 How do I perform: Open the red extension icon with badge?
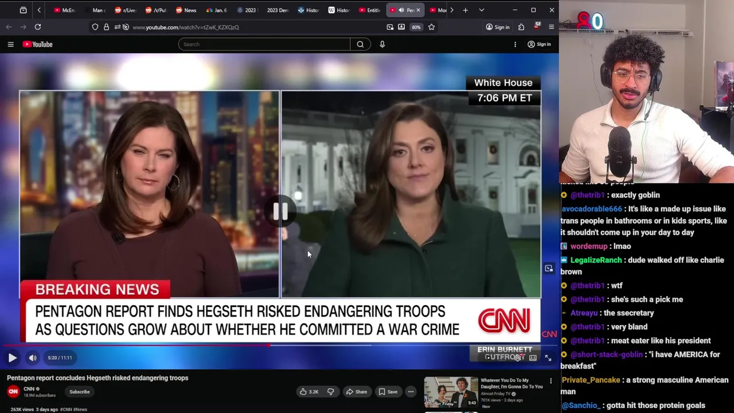click(x=537, y=26)
